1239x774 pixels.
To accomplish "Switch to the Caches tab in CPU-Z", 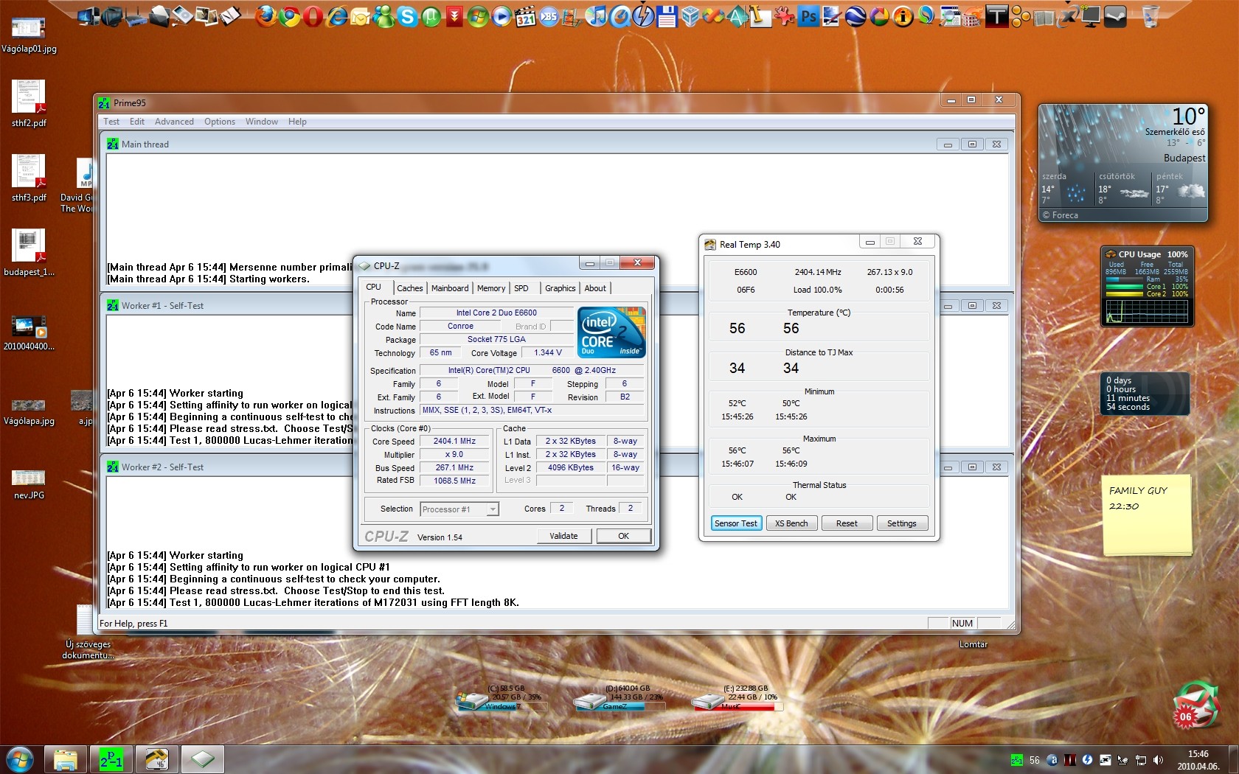I will click(x=410, y=288).
